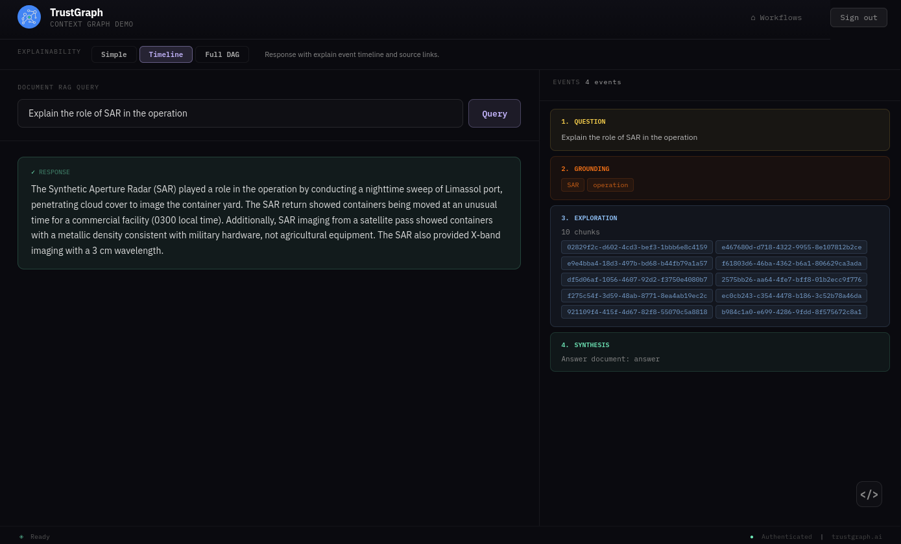
Task: Focus the document RAG query input
Action: pyautogui.click(x=240, y=113)
